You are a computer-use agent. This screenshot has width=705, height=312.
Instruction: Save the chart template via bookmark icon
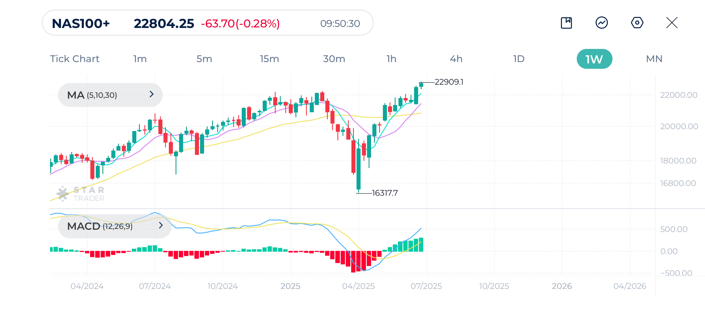click(x=566, y=23)
